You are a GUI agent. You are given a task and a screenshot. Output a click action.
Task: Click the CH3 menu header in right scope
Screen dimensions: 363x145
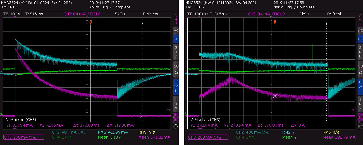pos(360,19)
